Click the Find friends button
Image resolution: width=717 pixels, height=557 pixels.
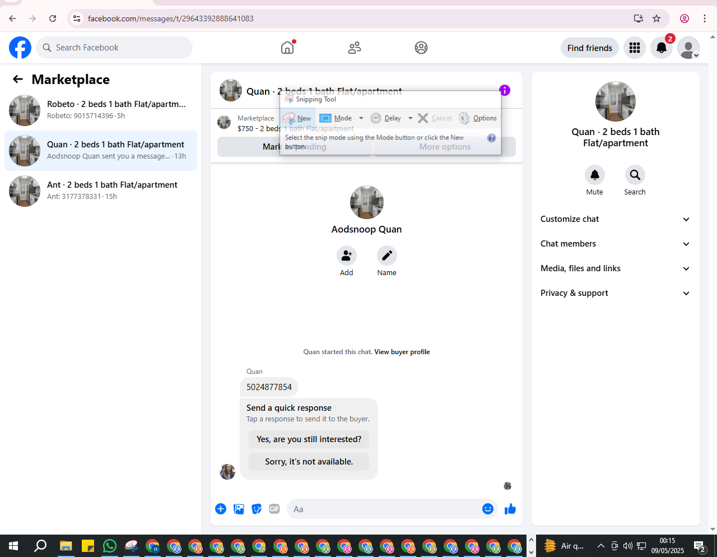point(590,48)
